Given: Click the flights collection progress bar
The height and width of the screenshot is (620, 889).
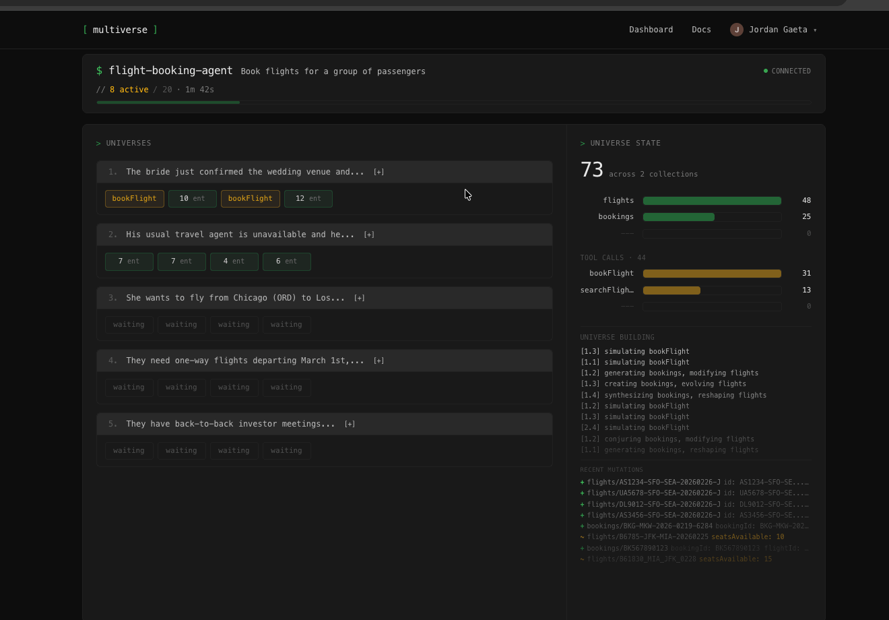Looking at the screenshot, I should click(x=711, y=200).
